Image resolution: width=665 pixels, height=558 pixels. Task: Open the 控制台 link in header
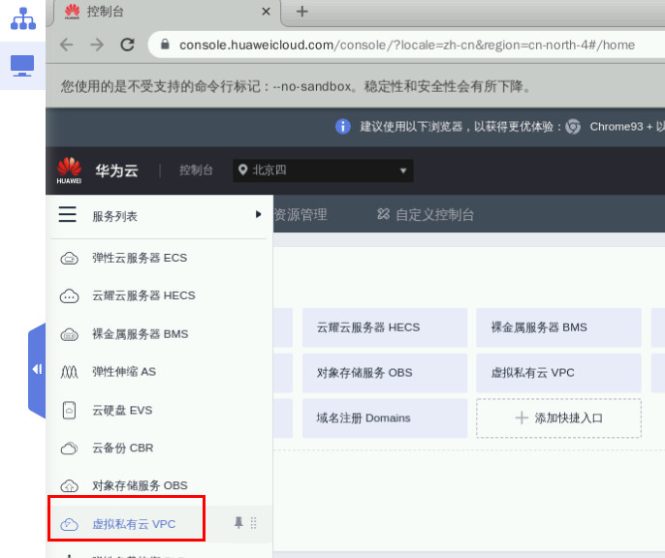pos(196,170)
